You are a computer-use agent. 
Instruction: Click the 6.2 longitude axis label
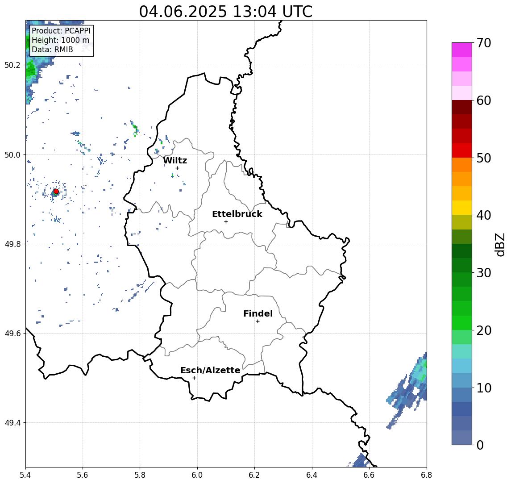pyautogui.click(x=254, y=475)
